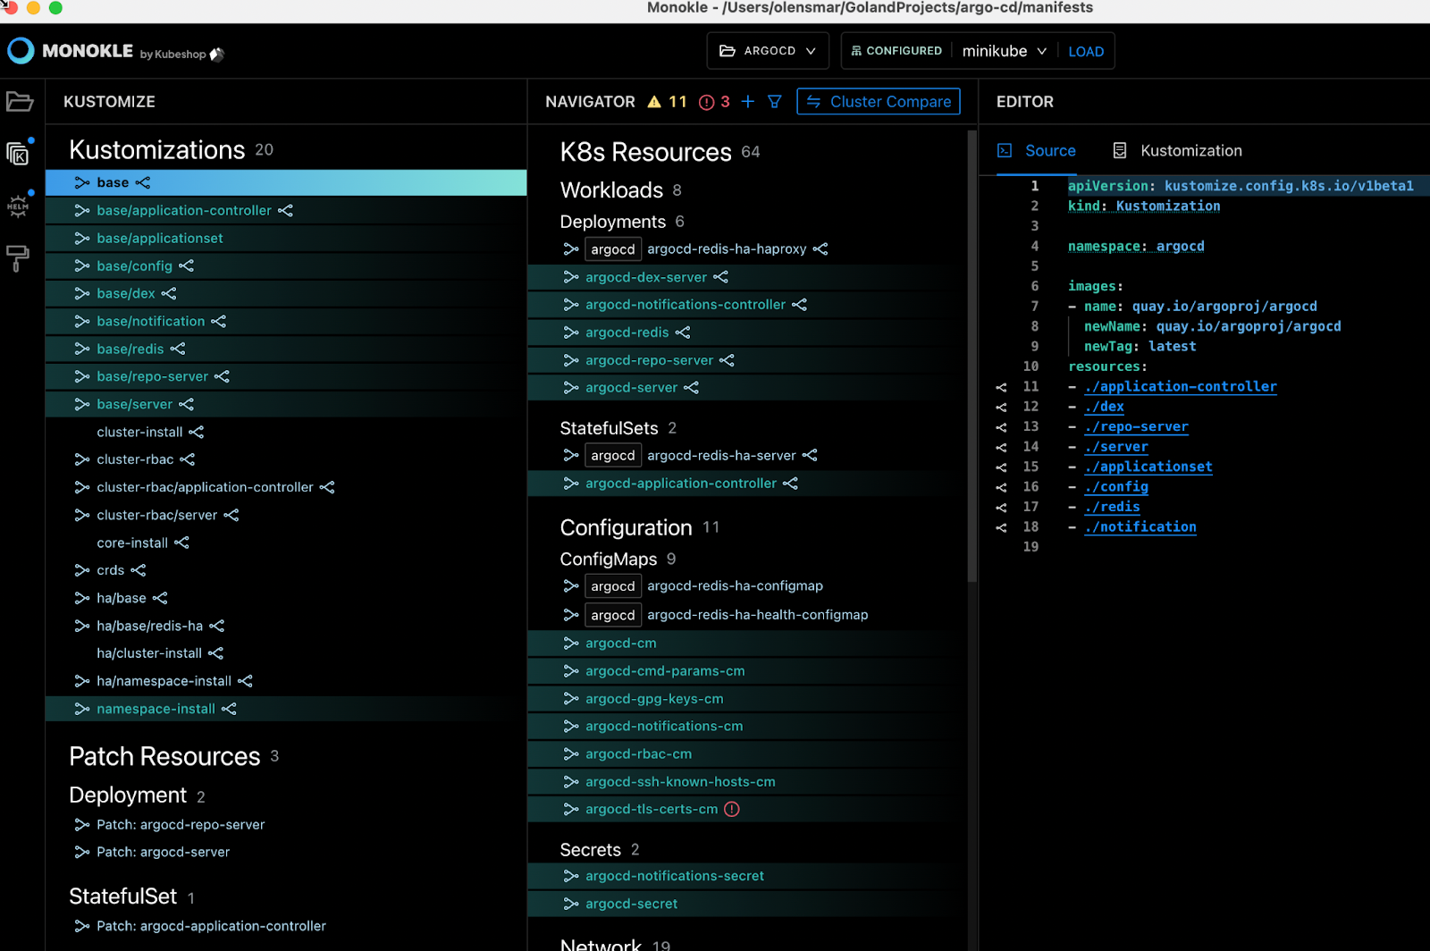Click the plus icon to add resource
This screenshot has height=951, width=1430.
tap(748, 102)
